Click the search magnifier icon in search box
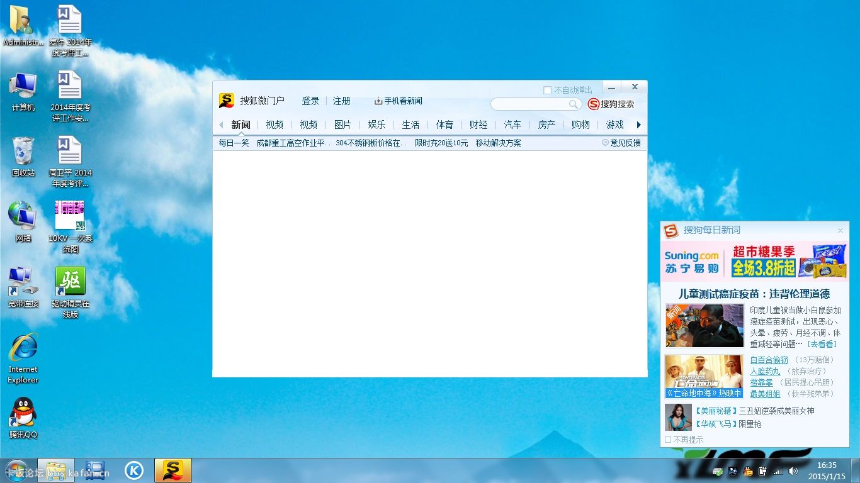860x483 pixels. click(x=574, y=104)
